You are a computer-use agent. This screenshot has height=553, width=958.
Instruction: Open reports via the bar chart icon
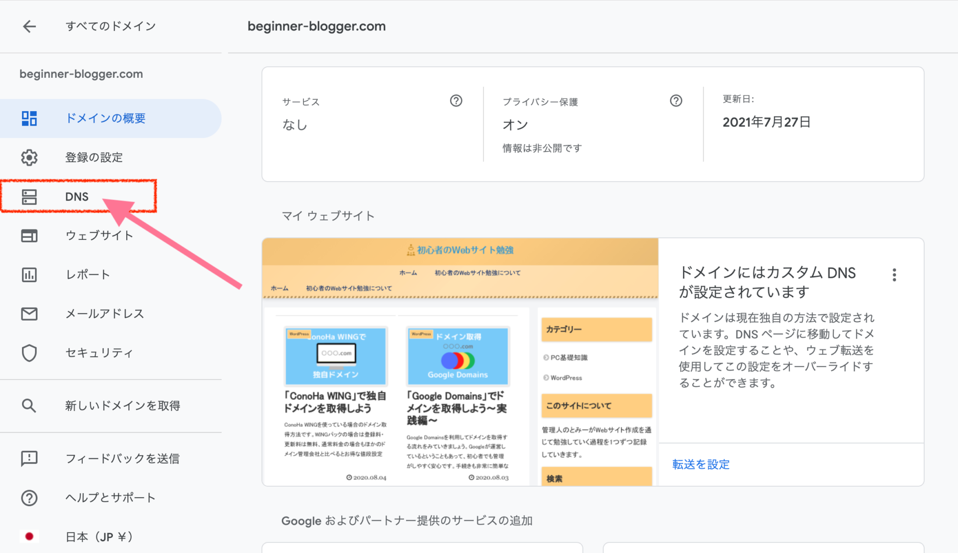point(29,274)
